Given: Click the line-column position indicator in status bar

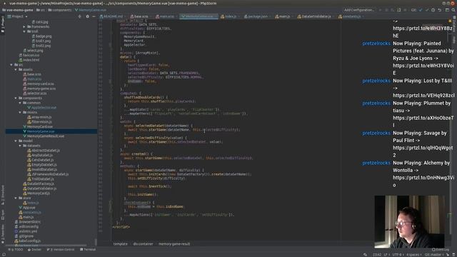Looking at the screenshot, I should [x=377, y=255].
